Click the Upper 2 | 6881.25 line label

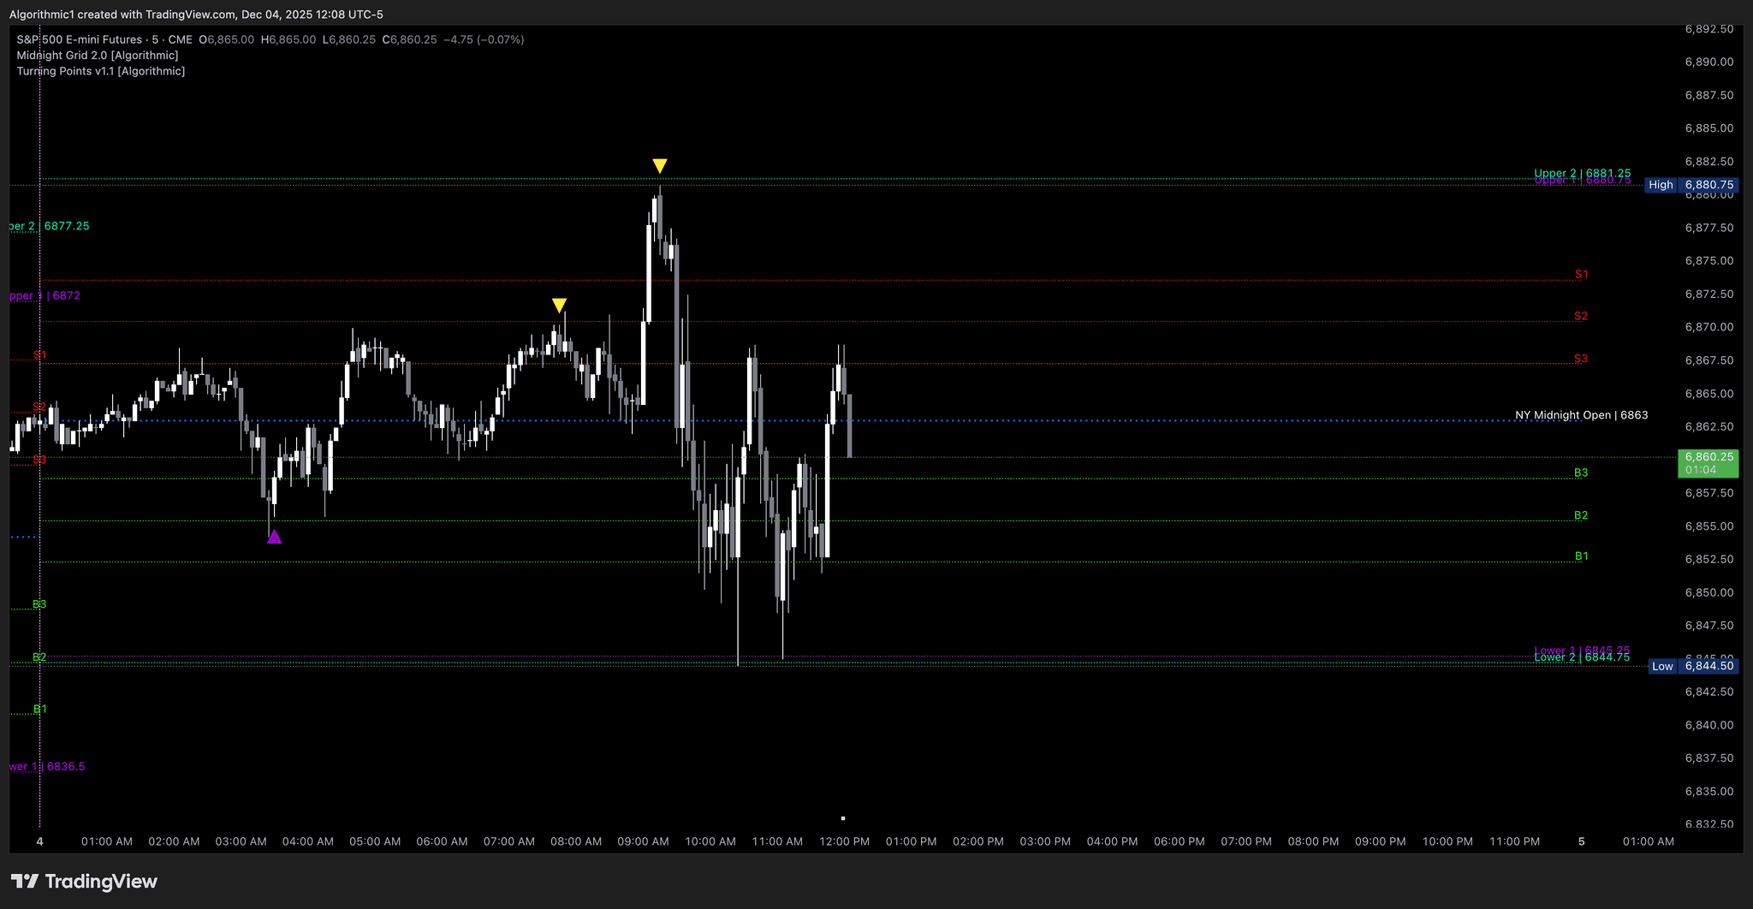pyautogui.click(x=1584, y=173)
